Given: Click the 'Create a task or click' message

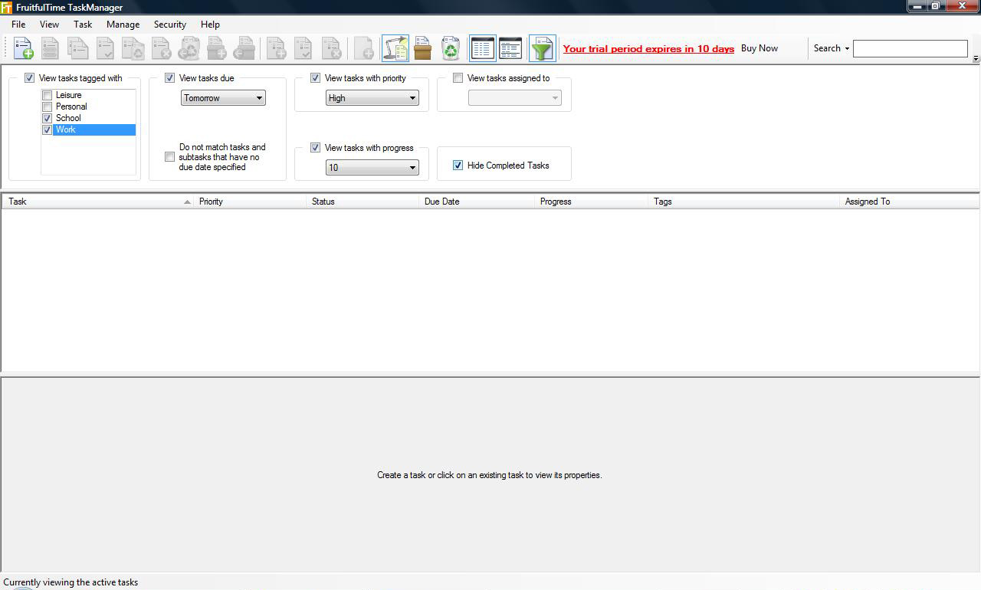Looking at the screenshot, I should pos(490,475).
